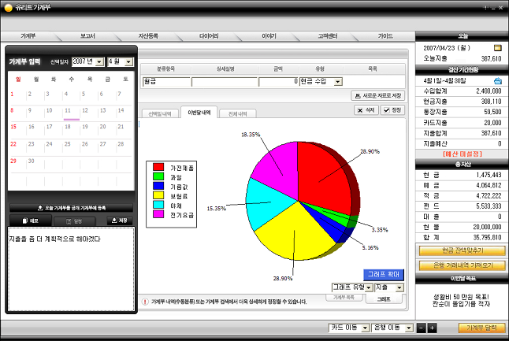Click the 이번달 목표 goal text
Image resolution: width=509 pixels, height=341 pixels.
coord(461,301)
